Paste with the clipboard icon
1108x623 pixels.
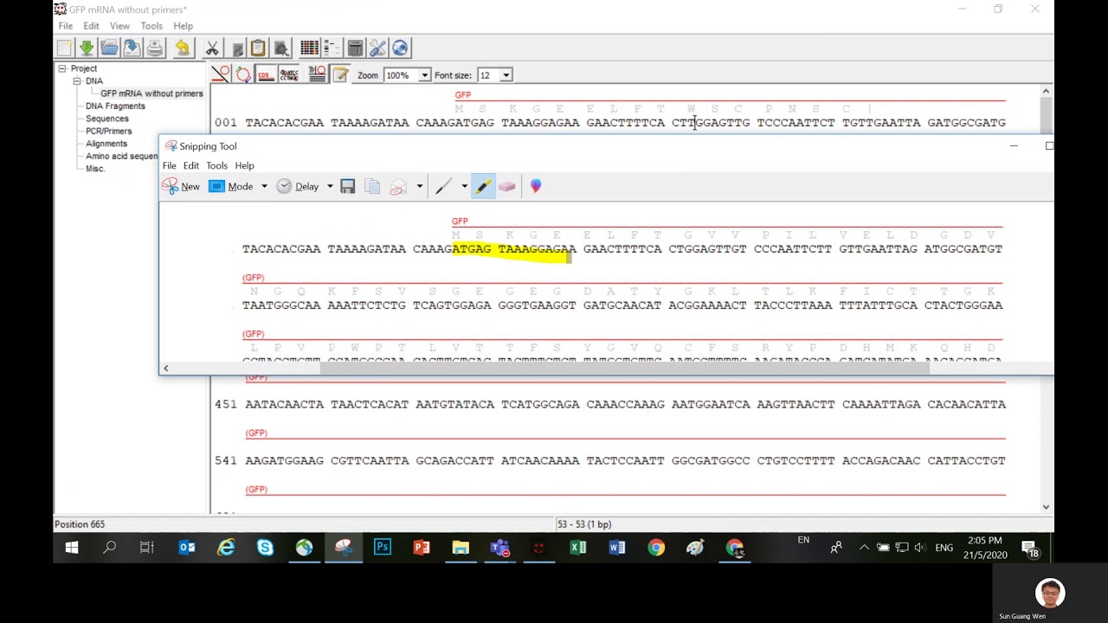coord(258,48)
